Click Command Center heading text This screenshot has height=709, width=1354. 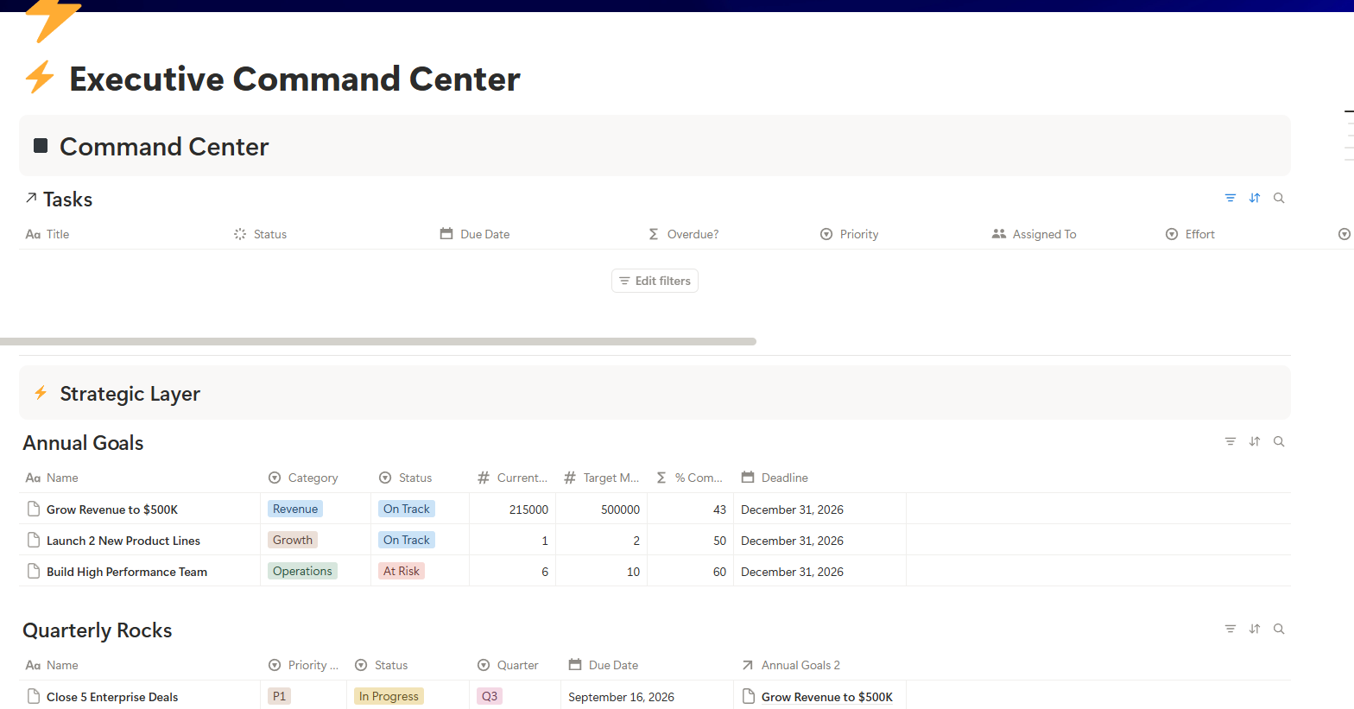click(x=164, y=147)
